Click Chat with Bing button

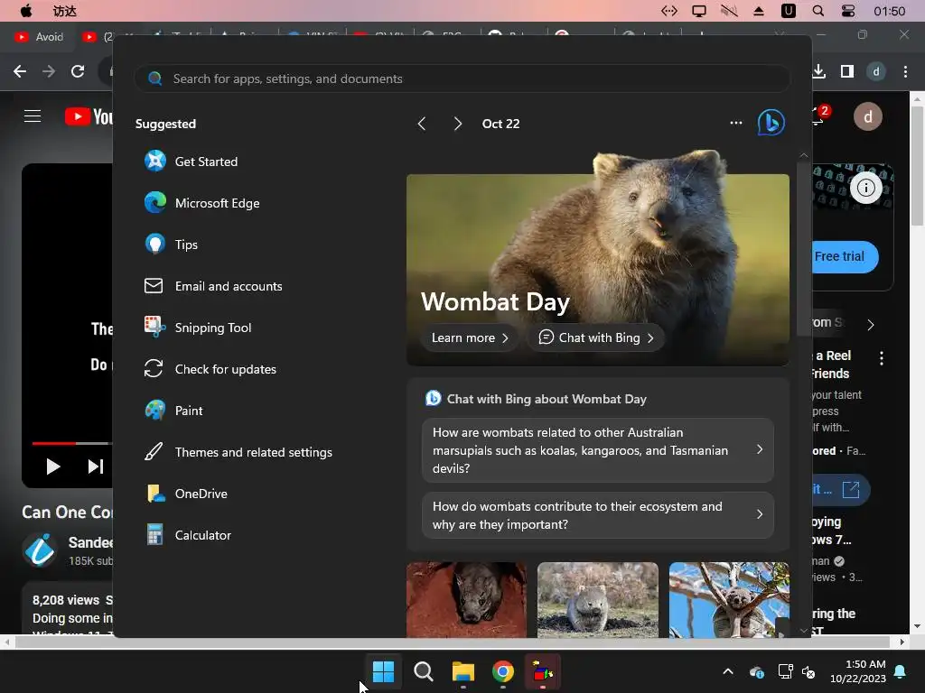tap(596, 337)
